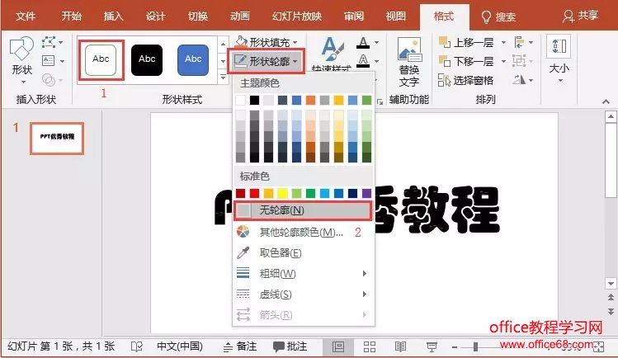The width and height of the screenshot is (618, 358).
Task: Open the Selection Pane (选择窗格)
Action: [466, 80]
